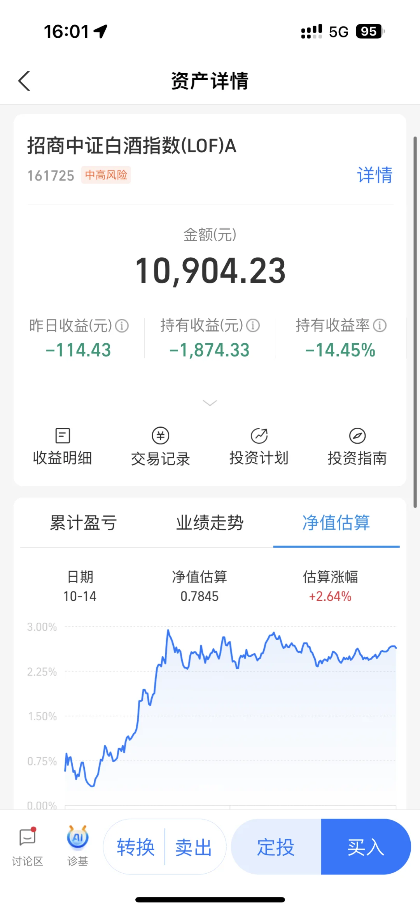Click the amount 10,904.23

(210, 271)
